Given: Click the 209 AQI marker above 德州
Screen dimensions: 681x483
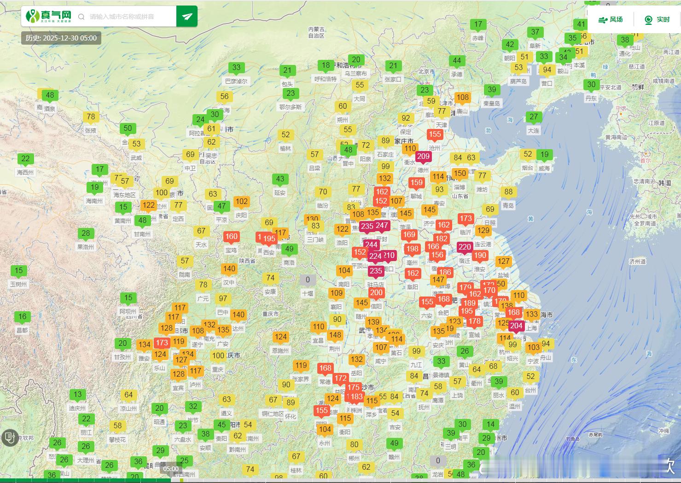Looking at the screenshot, I should 423,157.
